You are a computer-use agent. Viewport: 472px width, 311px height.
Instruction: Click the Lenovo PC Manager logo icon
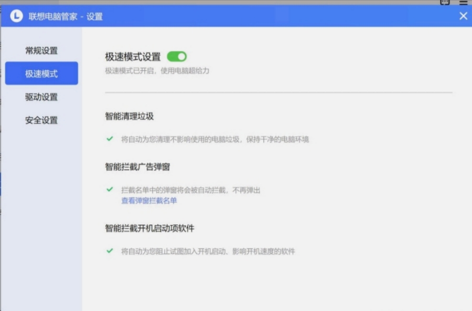click(x=17, y=16)
